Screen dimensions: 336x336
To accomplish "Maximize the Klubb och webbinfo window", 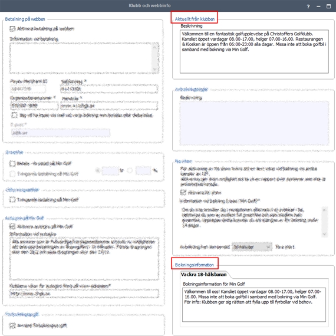I will click(x=328, y=6).
